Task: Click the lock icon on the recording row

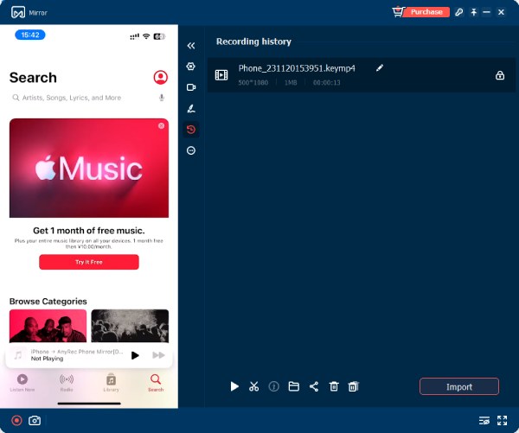Action: (x=500, y=75)
